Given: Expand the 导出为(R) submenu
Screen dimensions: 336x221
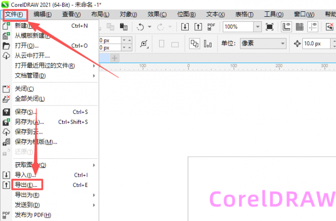Looking at the screenshot, I should click(x=50, y=195).
